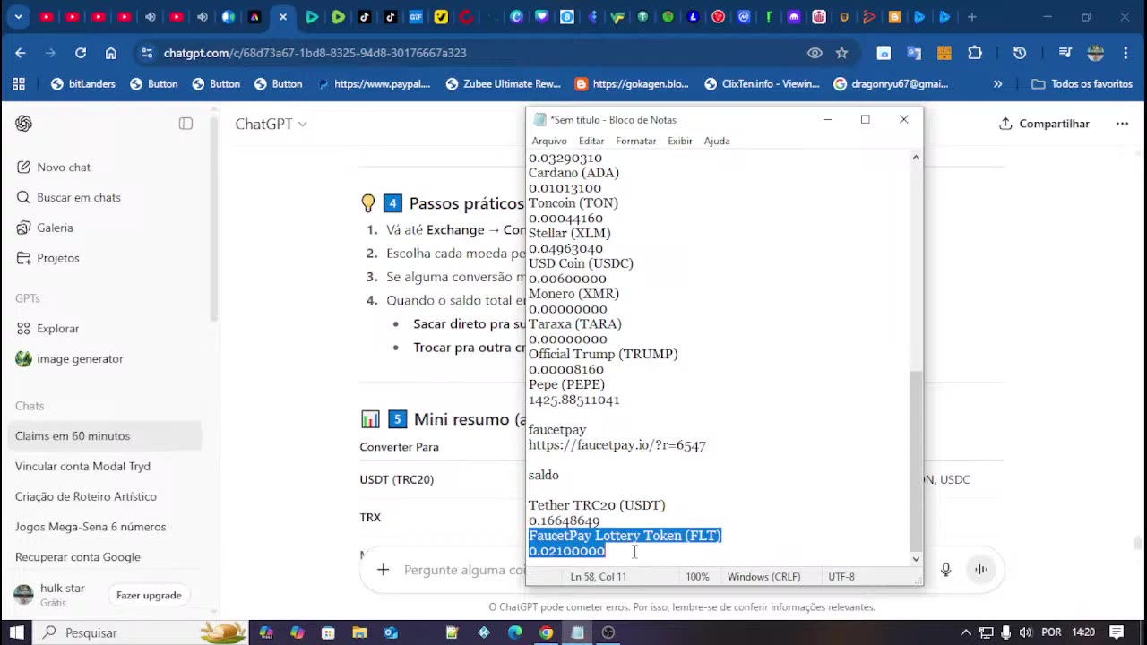Open the gokagen blog bookmark

(632, 84)
